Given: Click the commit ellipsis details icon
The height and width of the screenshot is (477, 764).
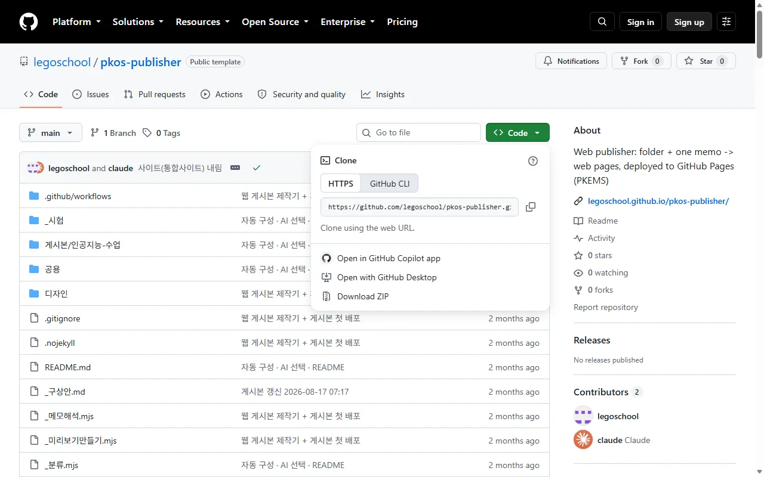Looking at the screenshot, I should [x=235, y=168].
